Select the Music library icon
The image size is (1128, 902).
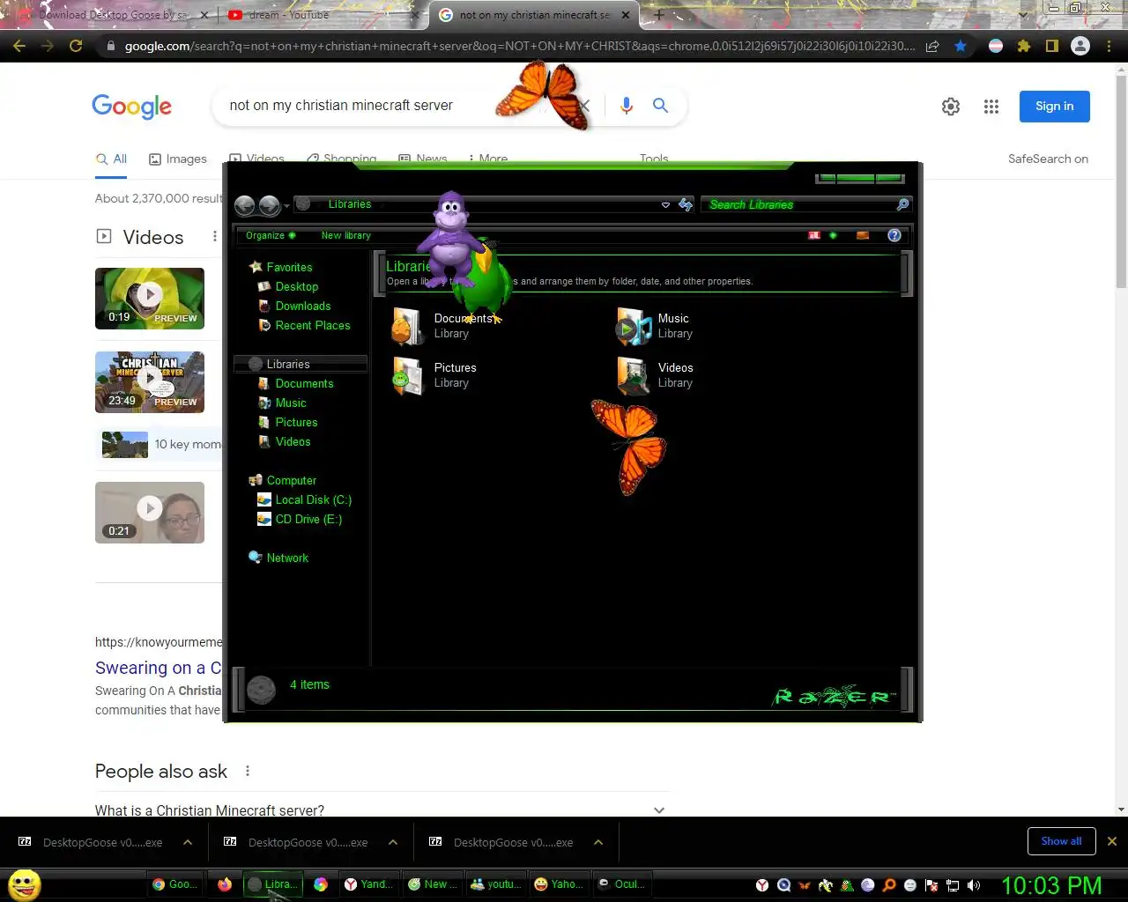[x=633, y=326]
